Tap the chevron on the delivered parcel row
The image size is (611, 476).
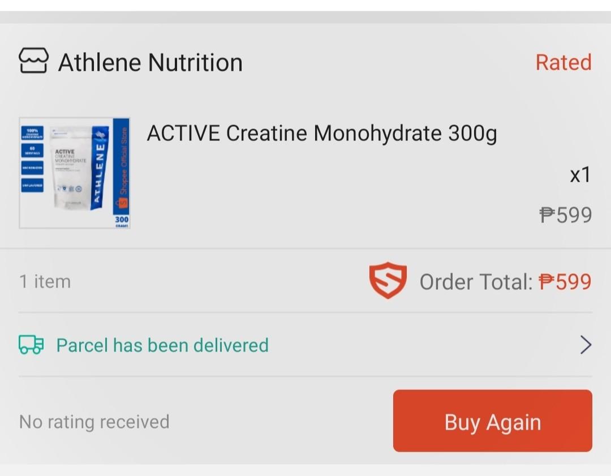pos(585,345)
